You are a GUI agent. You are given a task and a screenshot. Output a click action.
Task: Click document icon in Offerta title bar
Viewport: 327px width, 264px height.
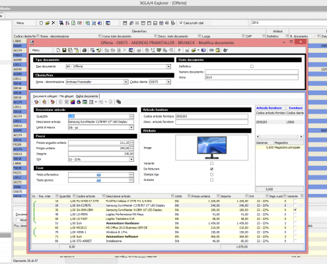point(32,43)
